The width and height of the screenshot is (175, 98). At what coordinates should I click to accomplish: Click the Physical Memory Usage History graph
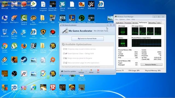pos(147,43)
